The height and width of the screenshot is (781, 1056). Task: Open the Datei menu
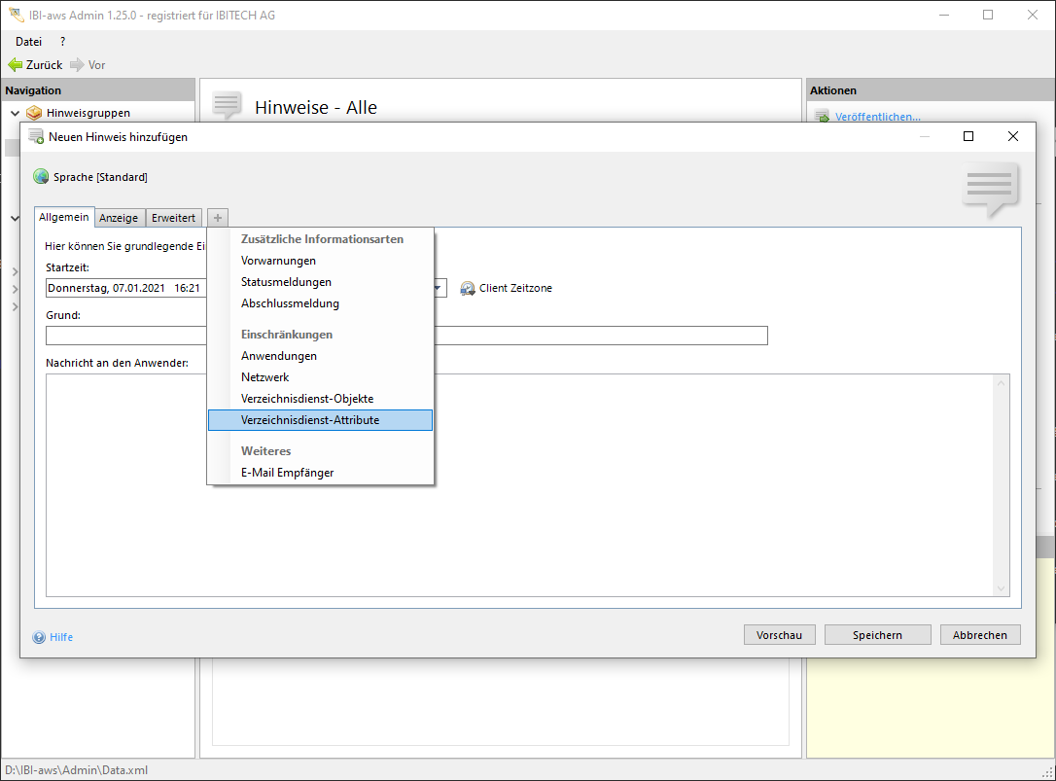tap(29, 42)
